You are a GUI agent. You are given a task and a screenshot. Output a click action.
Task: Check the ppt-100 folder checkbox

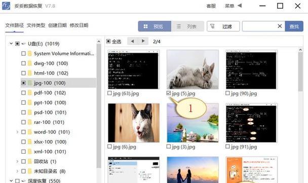pos(23,103)
